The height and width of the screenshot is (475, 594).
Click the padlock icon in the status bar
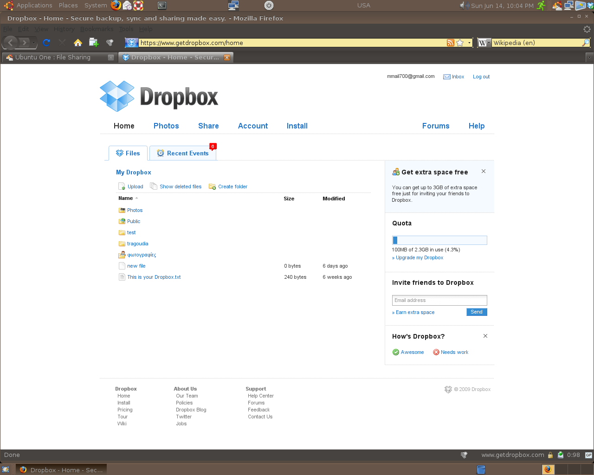pyautogui.click(x=550, y=455)
